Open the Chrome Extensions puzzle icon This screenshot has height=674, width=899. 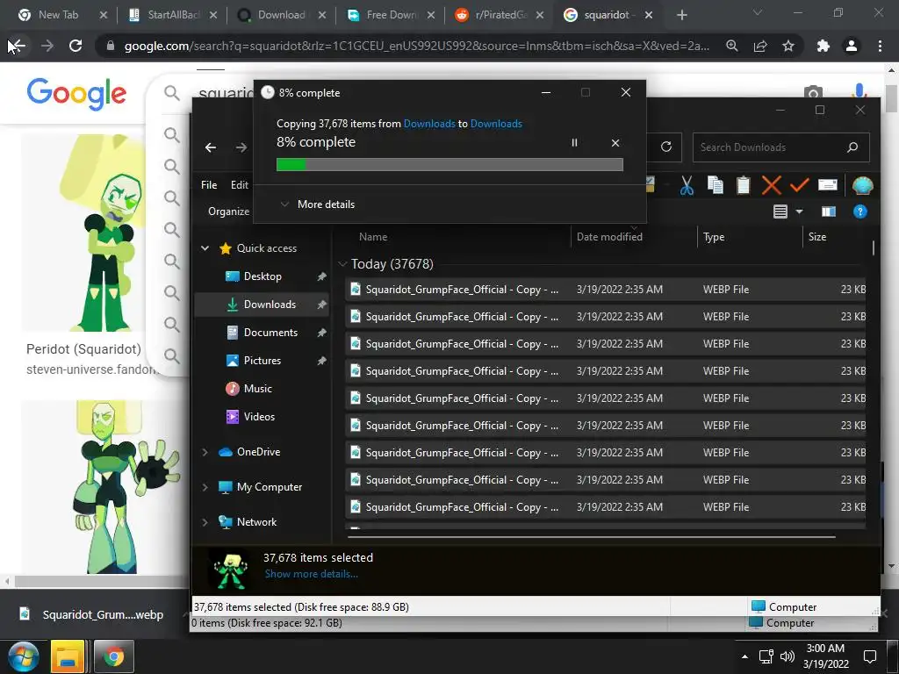click(x=823, y=46)
